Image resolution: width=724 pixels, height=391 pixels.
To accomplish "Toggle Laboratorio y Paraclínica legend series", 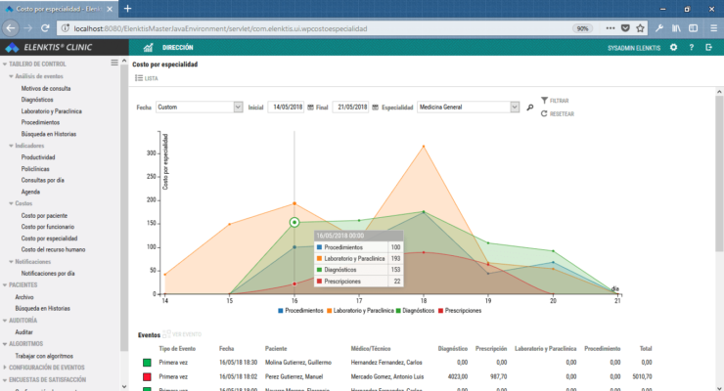I will tap(372, 310).
